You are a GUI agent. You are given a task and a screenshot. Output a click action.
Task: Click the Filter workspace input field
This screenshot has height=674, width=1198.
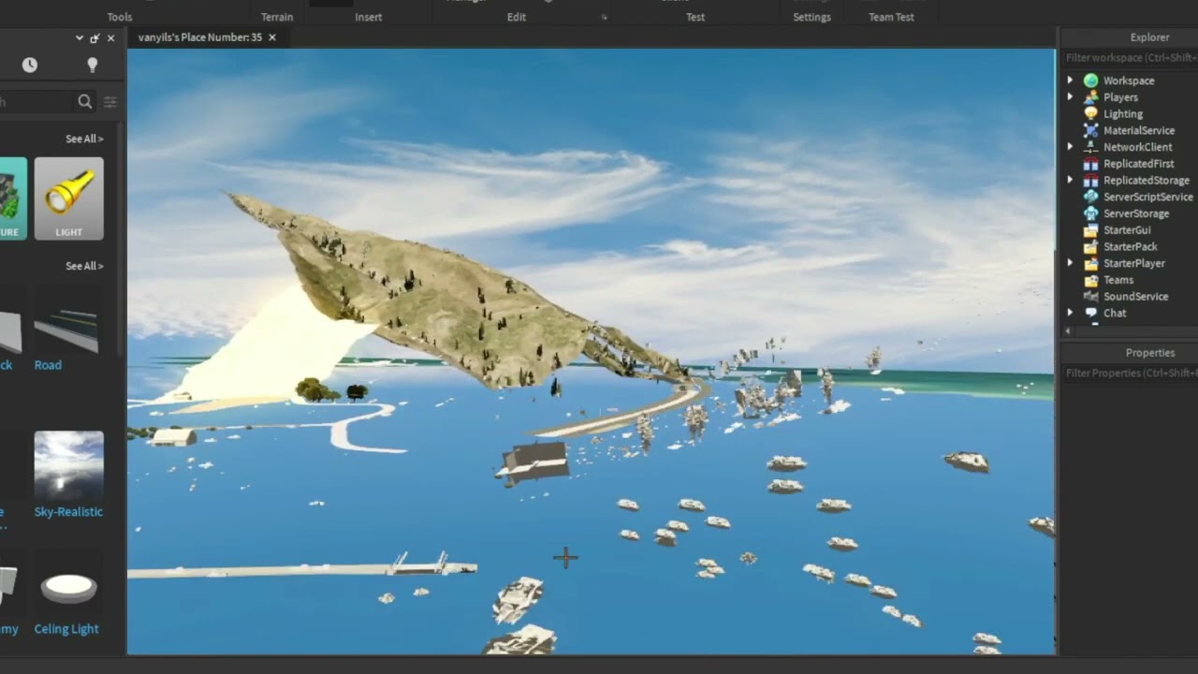[1130, 58]
